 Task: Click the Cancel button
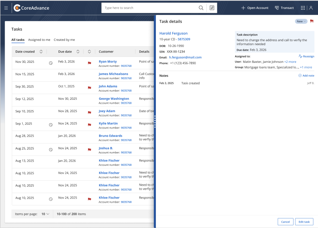[285, 222]
